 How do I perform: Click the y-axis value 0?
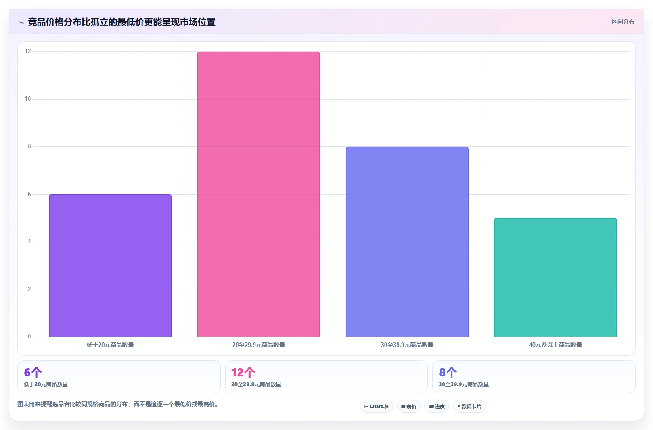click(x=29, y=337)
